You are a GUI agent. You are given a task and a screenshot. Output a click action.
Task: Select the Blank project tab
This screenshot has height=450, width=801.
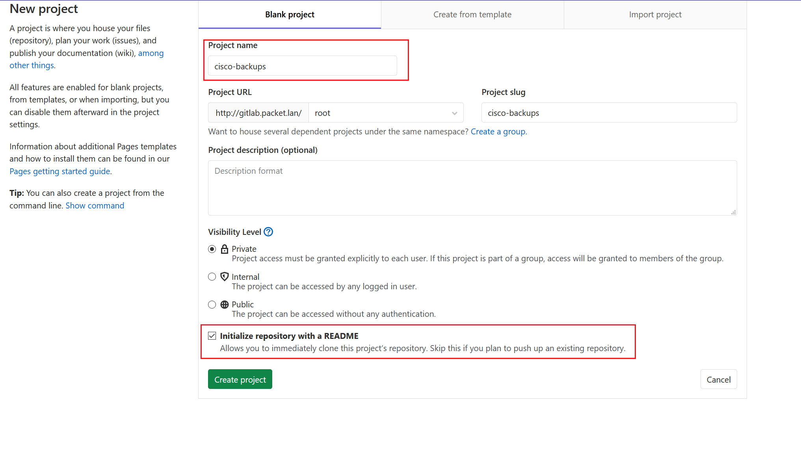[290, 15]
